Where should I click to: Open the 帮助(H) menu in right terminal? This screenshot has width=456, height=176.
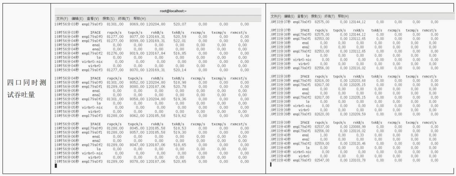point(344,17)
